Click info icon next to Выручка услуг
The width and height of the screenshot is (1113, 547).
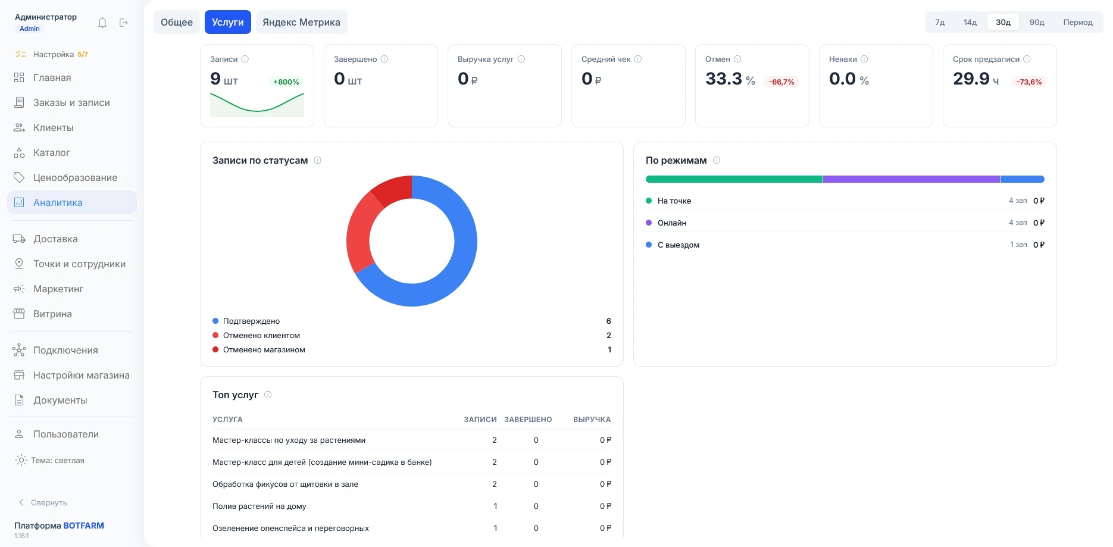click(521, 59)
